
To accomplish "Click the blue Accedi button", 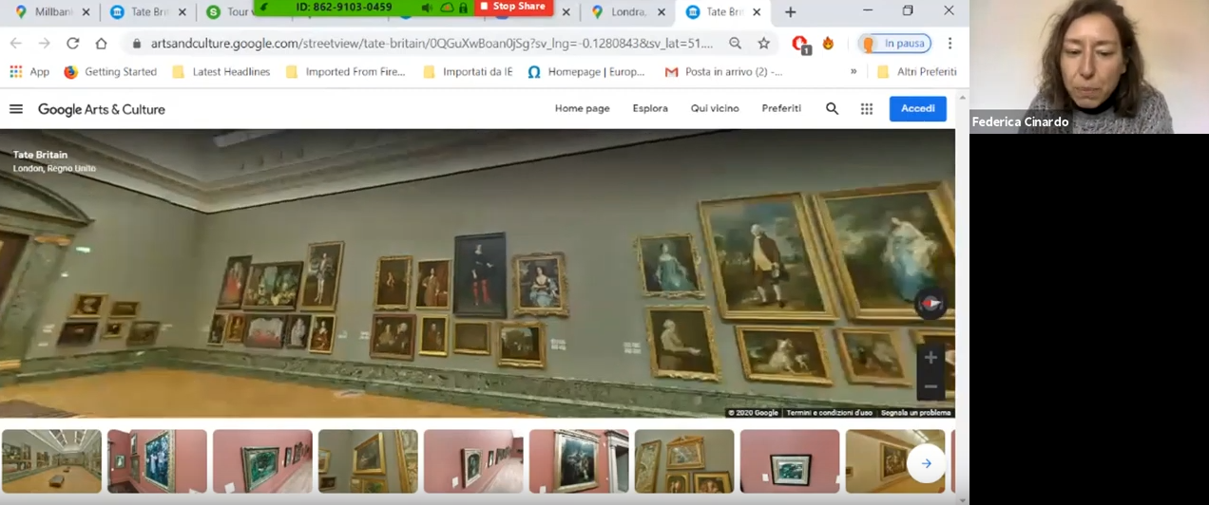I will 918,109.
